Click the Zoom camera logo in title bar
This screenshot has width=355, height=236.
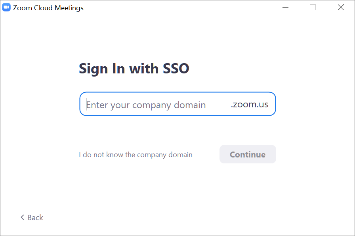click(6, 7)
